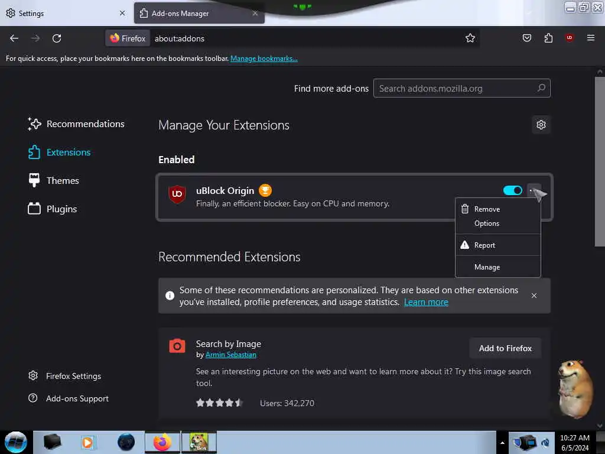605x454 pixels.
Task: Switch to the Settings tab
Action: click(65, 13)
